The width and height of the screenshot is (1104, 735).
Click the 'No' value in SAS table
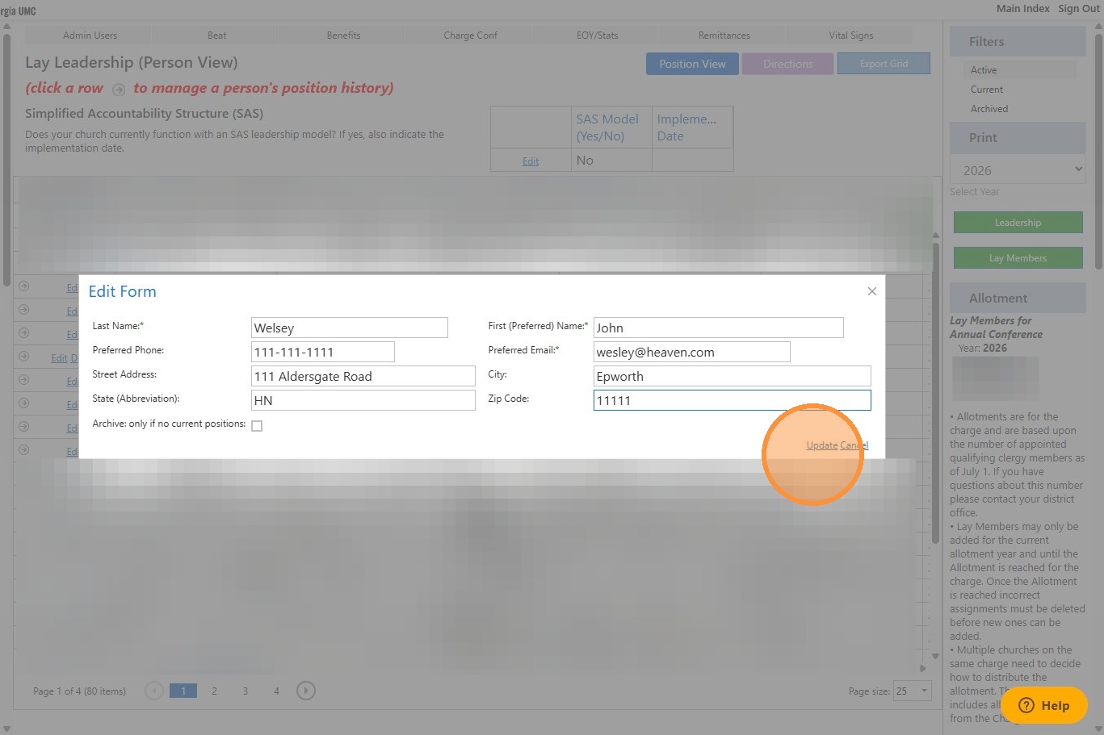tap(585, 161)
